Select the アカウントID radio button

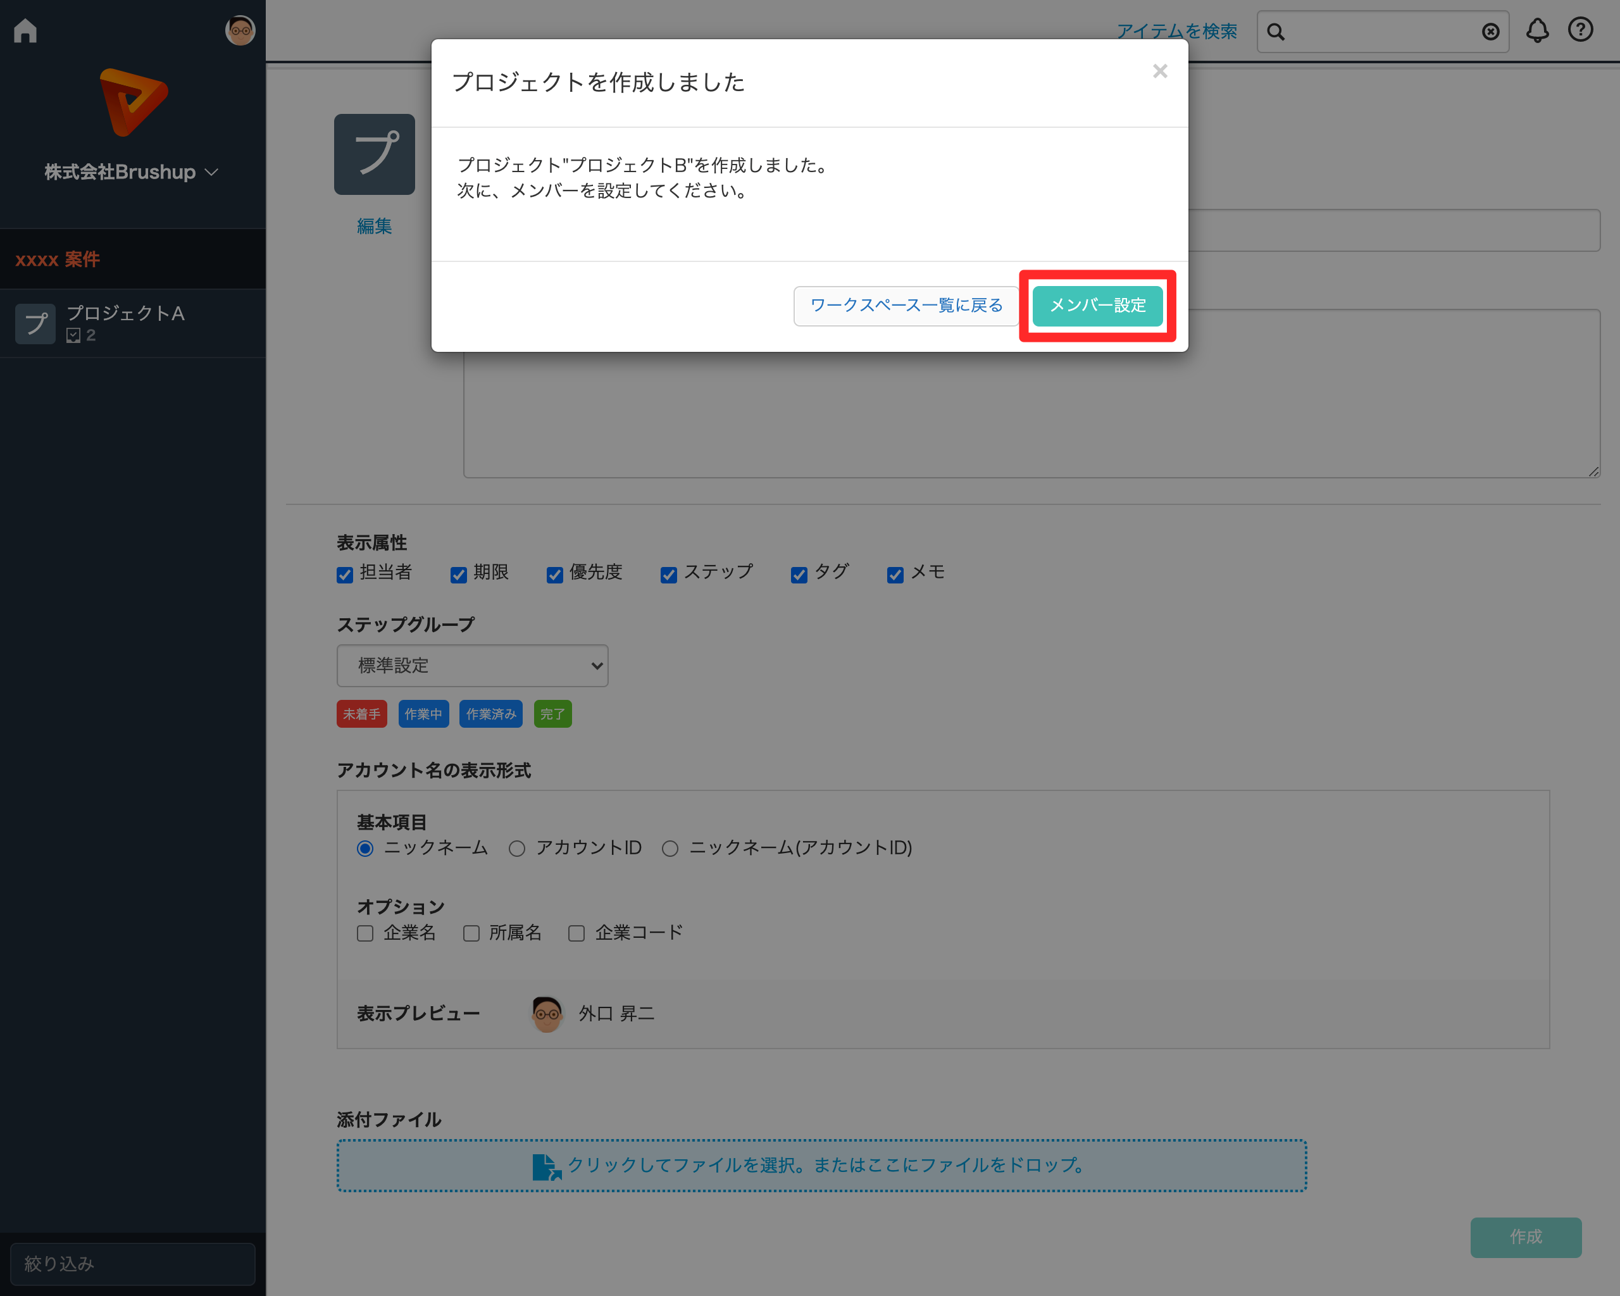517,848
